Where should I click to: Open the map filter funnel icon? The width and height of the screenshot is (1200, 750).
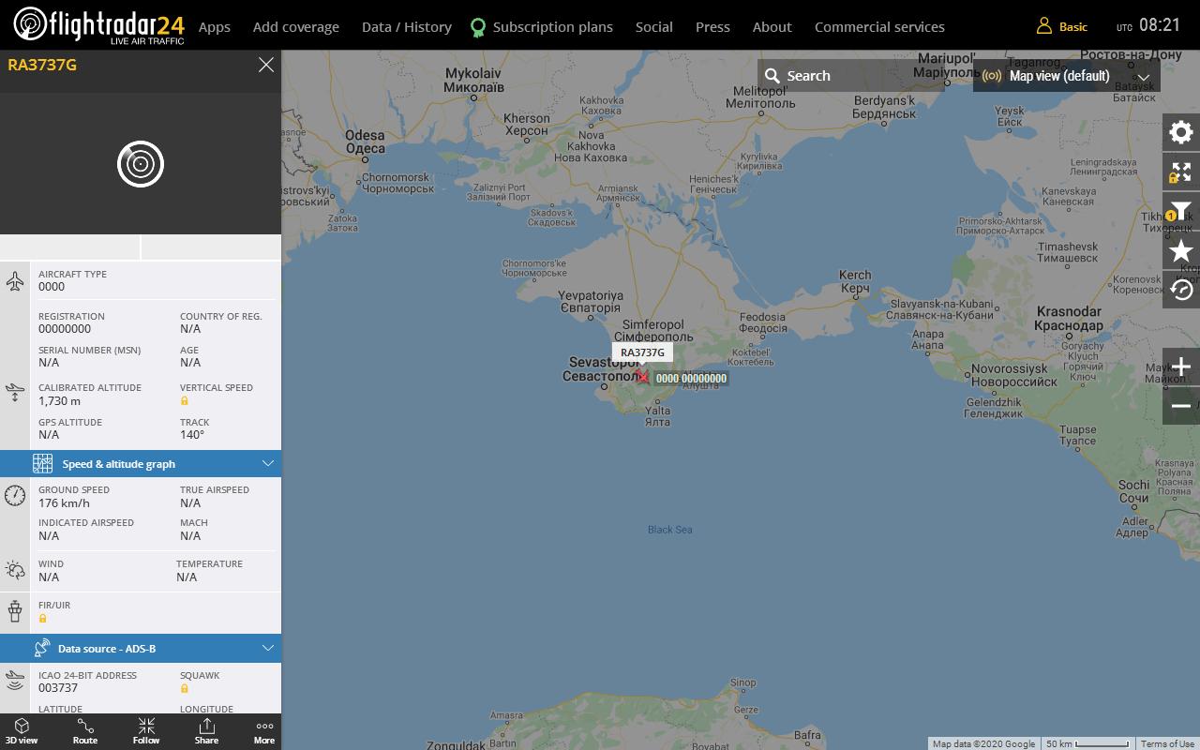point(1181,211)
